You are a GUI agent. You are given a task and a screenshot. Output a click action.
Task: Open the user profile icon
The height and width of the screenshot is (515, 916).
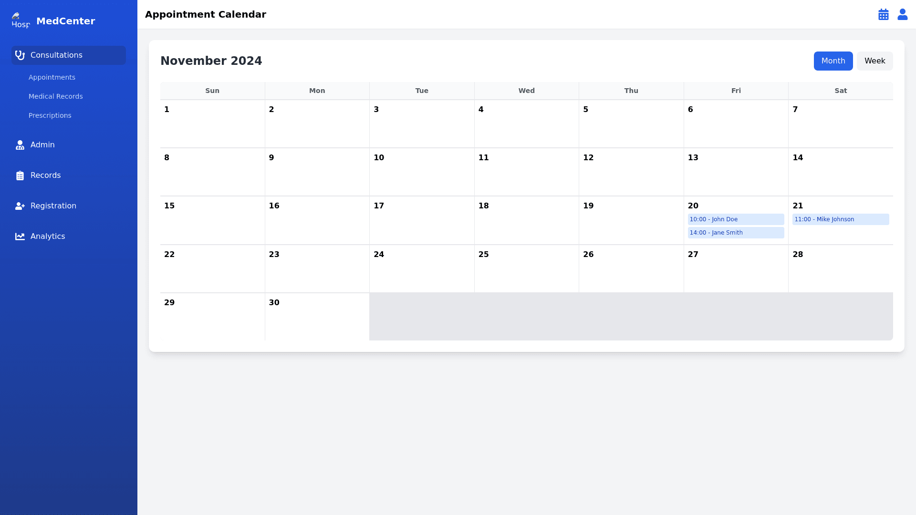point(902,14)
